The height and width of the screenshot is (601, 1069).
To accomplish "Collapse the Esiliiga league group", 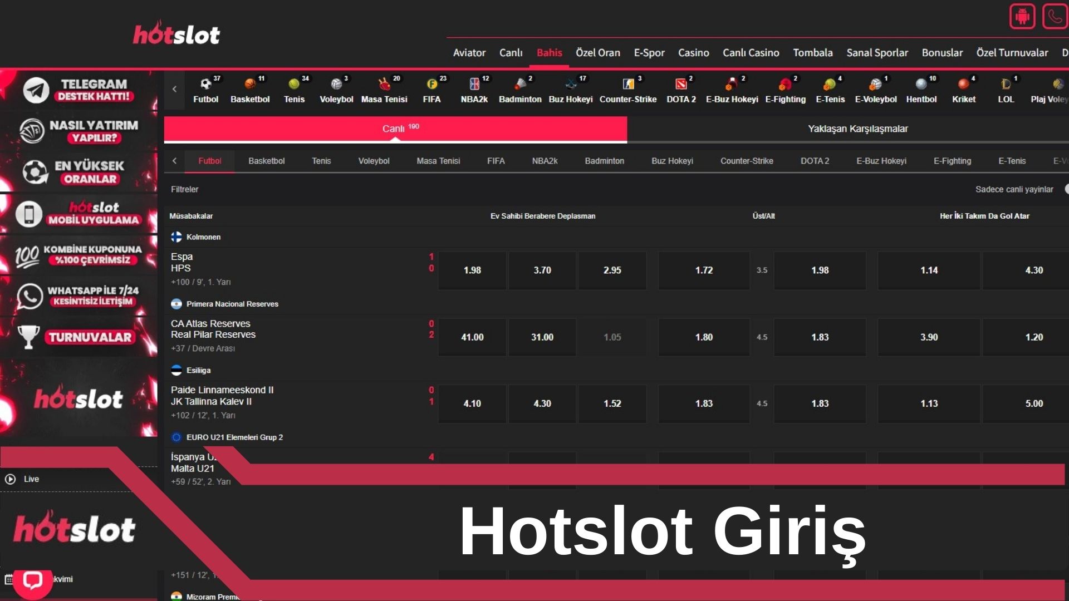I will point(190,371).
